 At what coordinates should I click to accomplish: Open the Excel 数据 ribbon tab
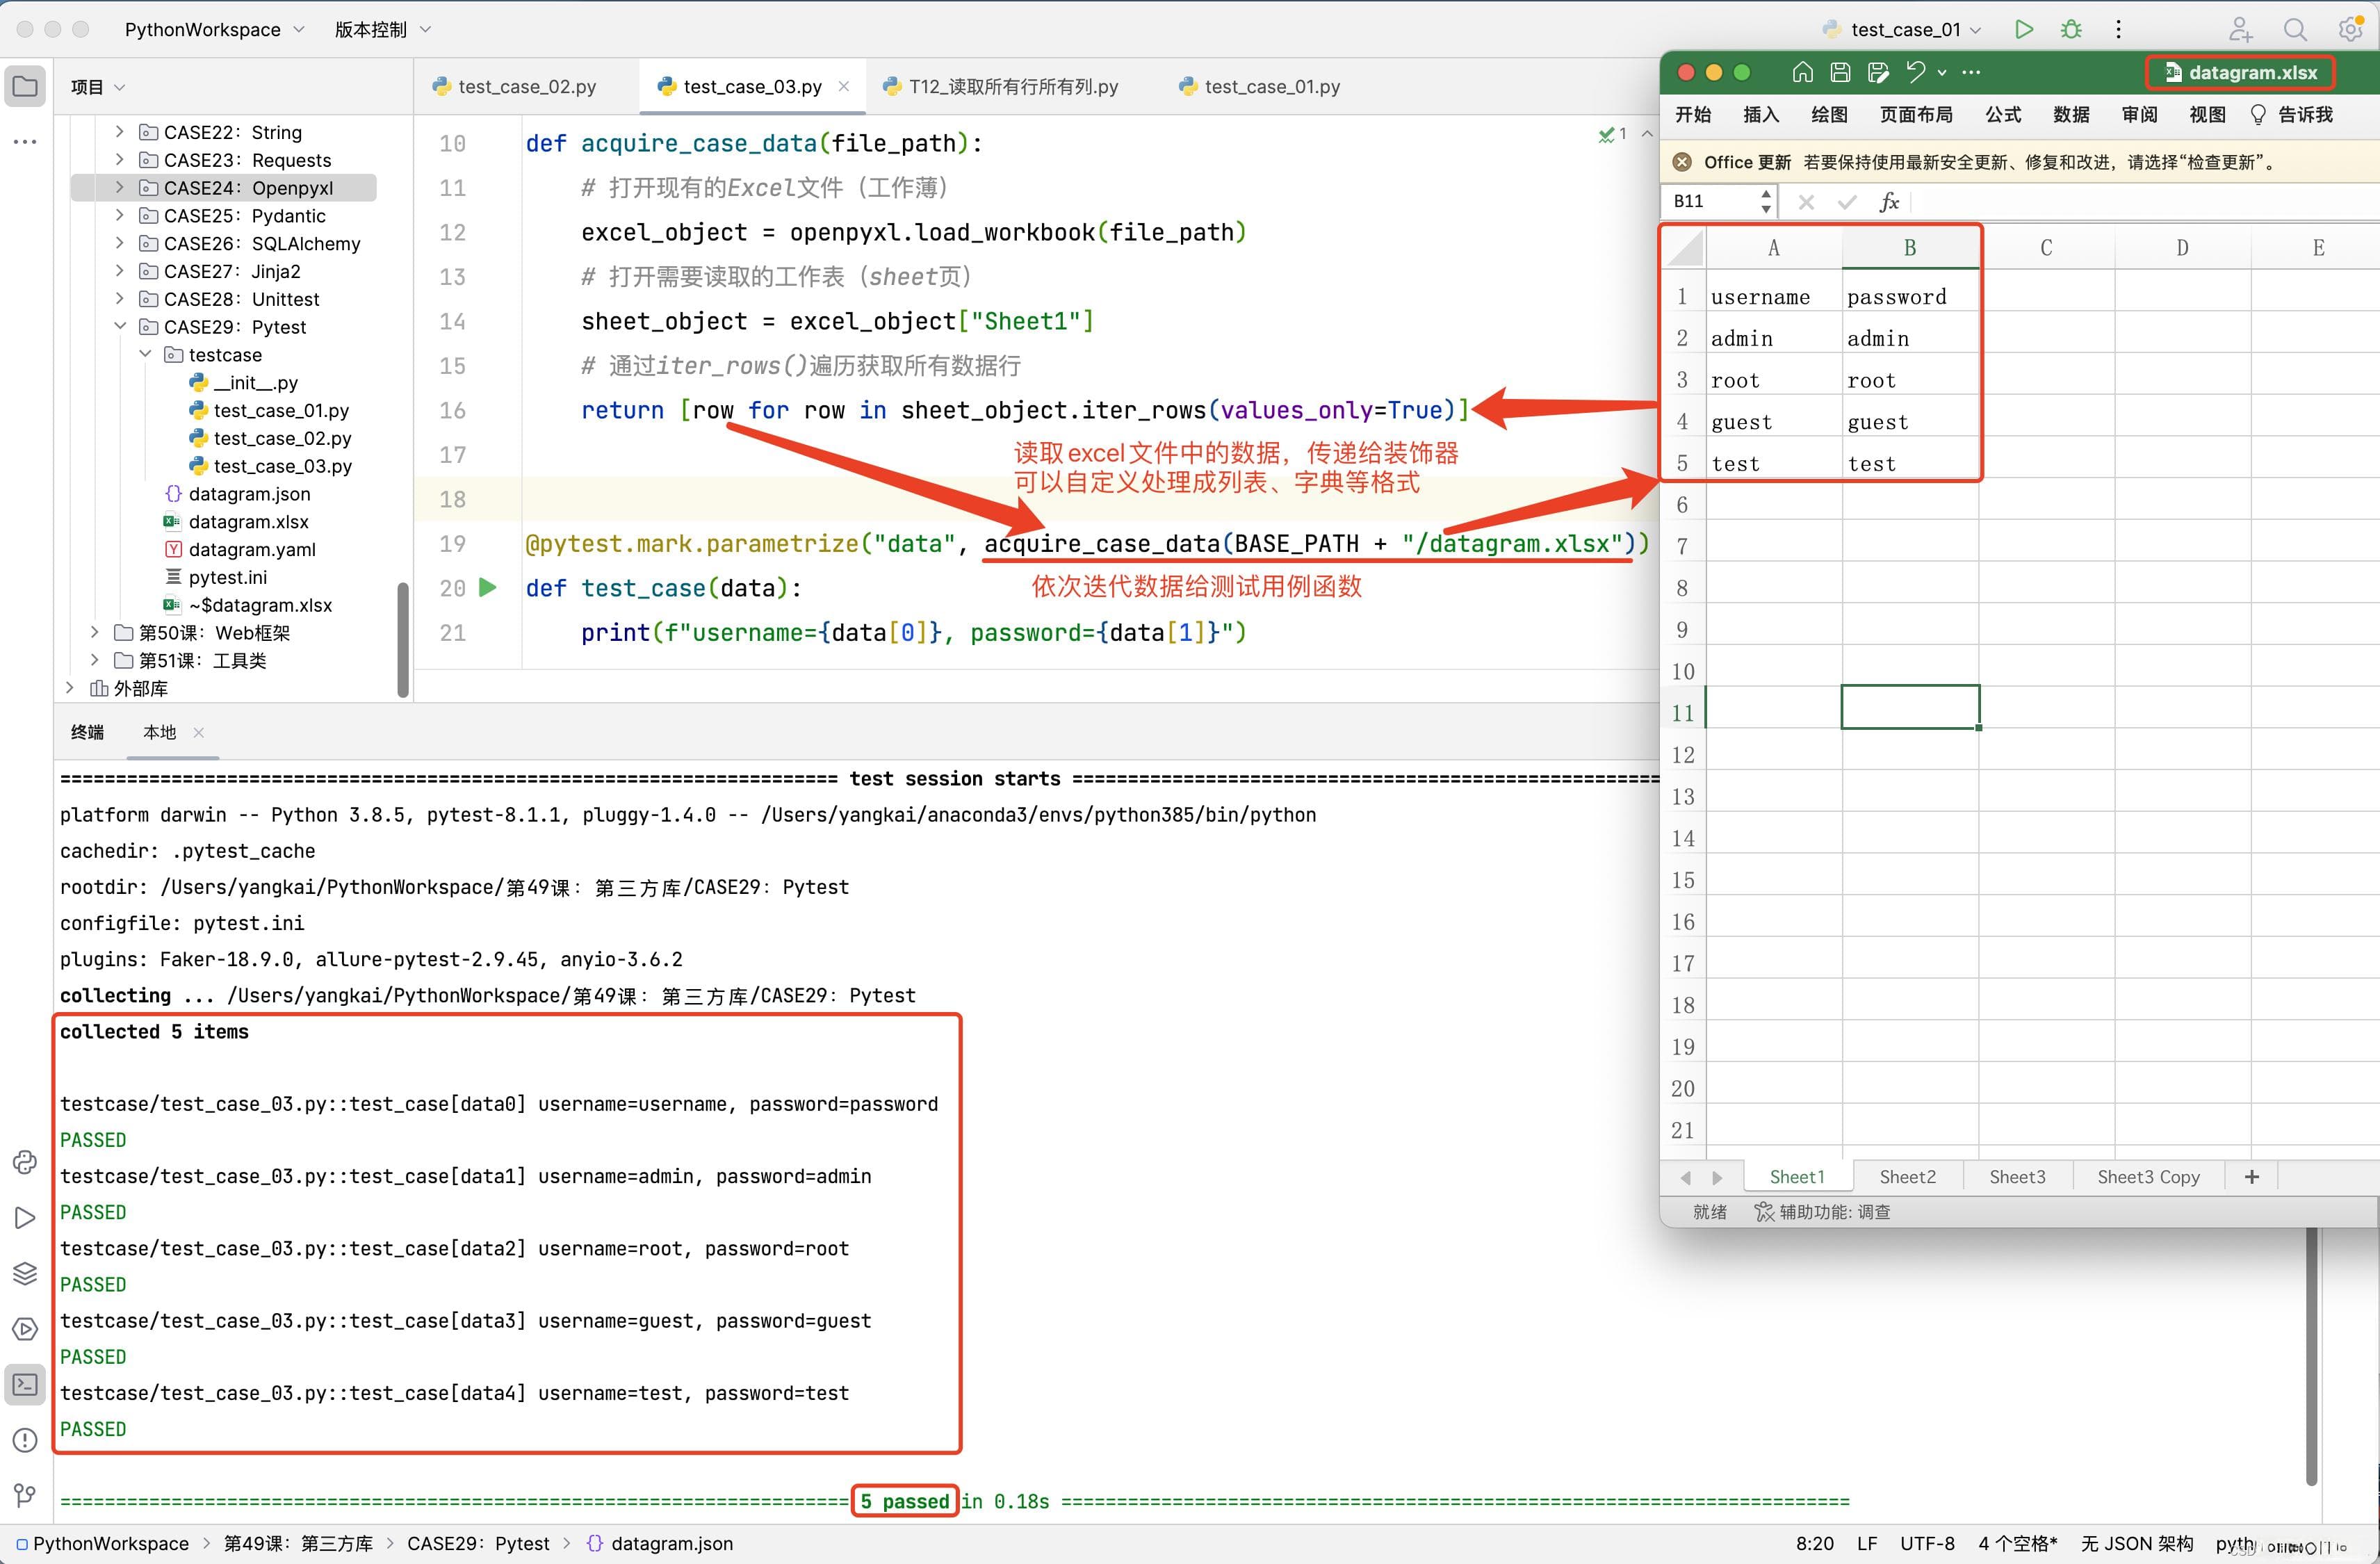[x=2071, y=114]
